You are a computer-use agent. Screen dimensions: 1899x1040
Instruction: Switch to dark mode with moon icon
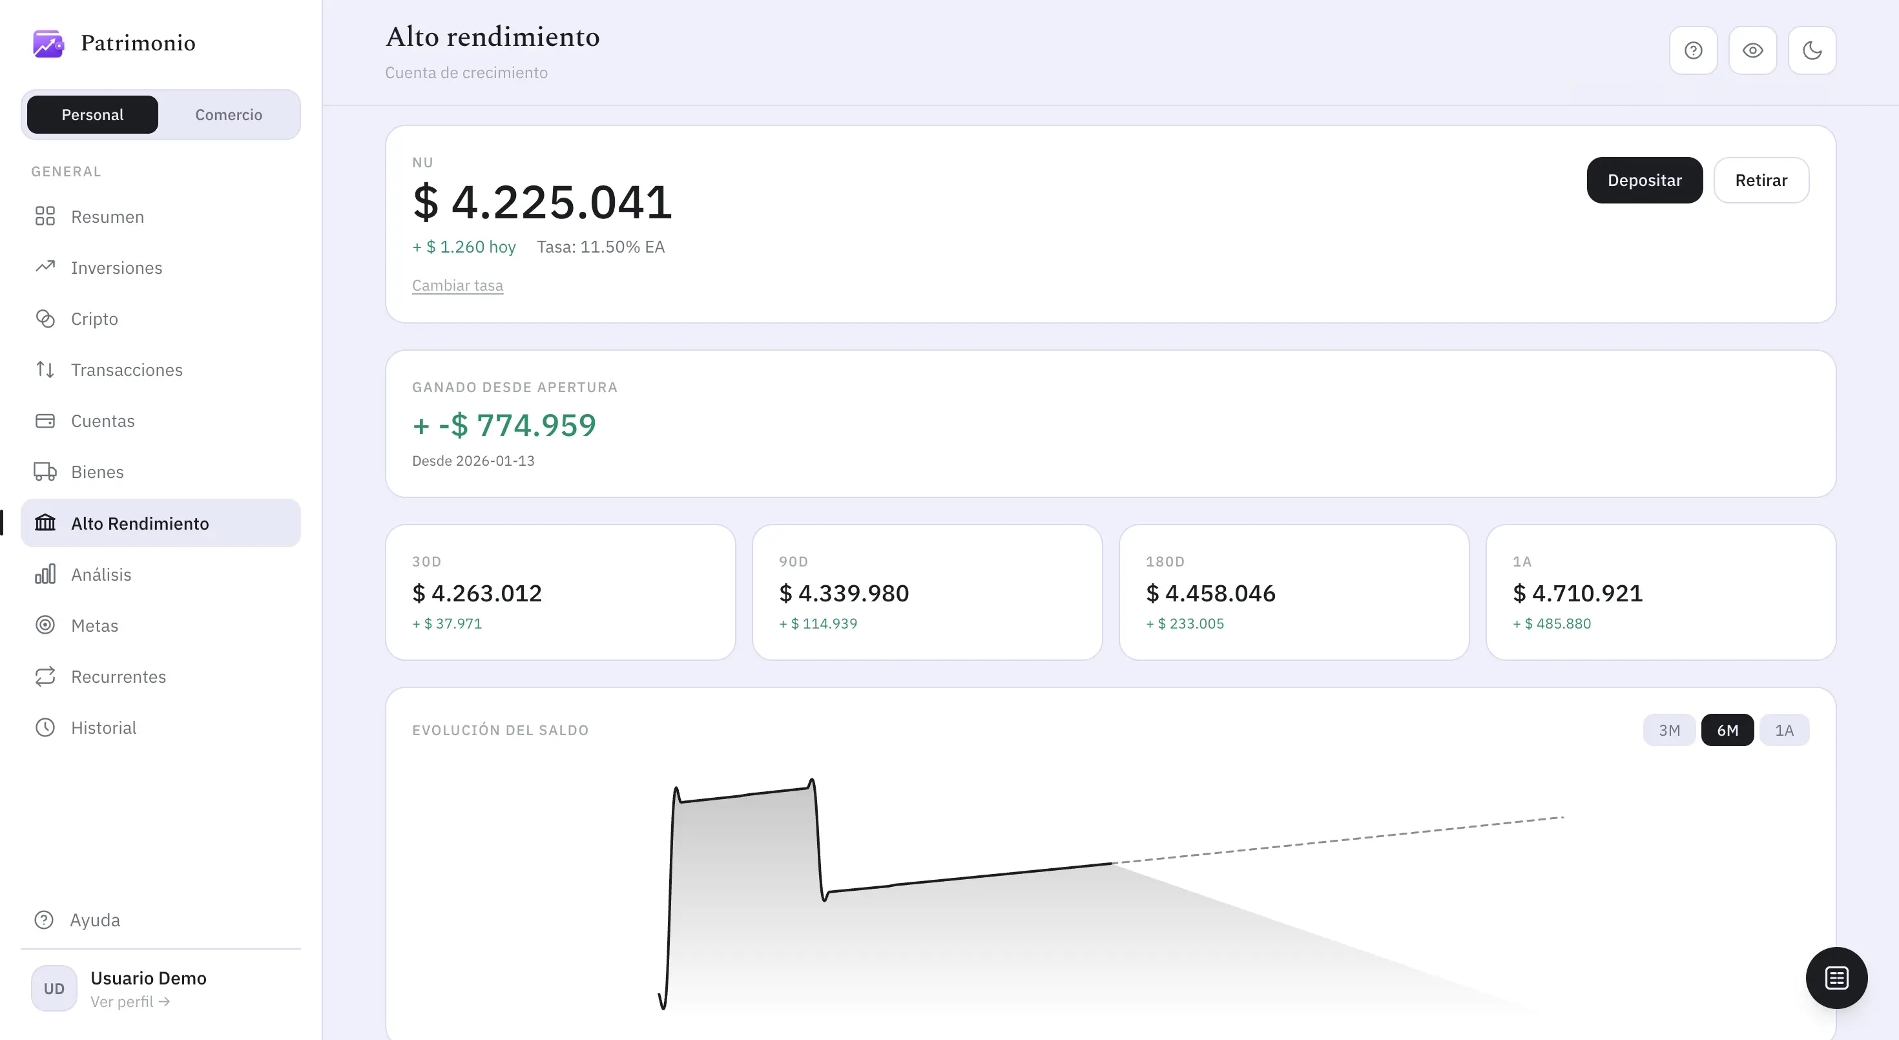coord(1812,50)
